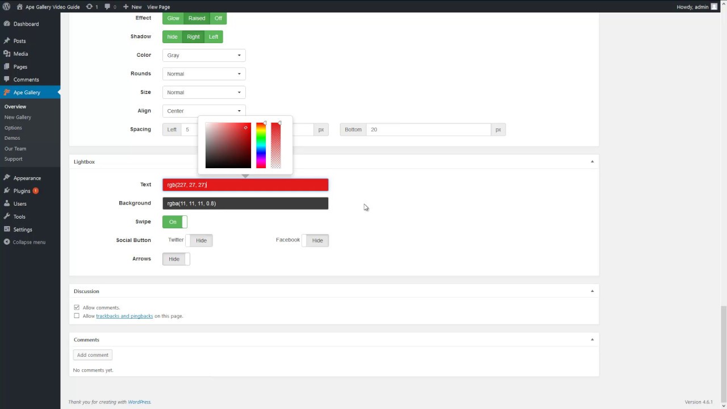Set Shadow to Left
This screenshot has width=727, height=409.
point(214,37)
